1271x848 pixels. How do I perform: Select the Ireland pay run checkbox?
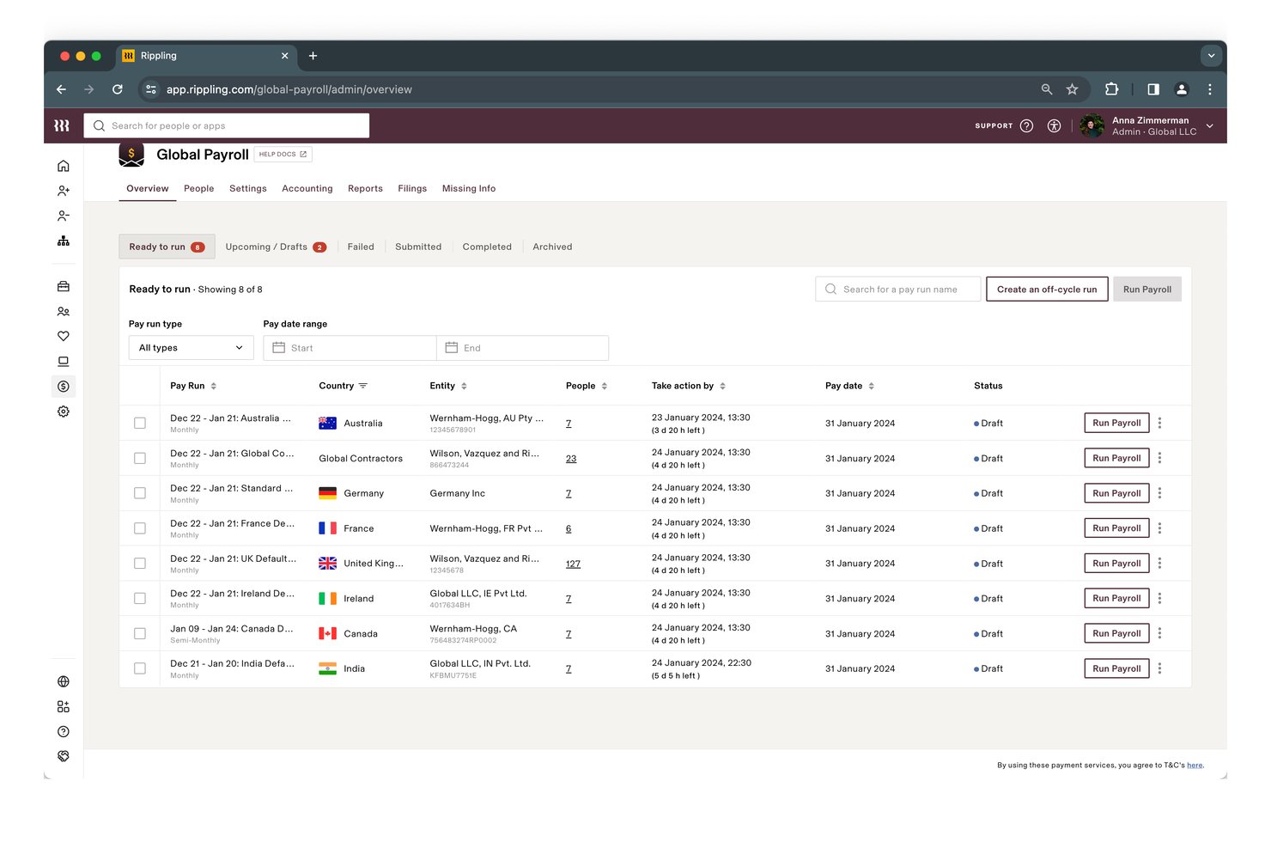pos(140,598)
